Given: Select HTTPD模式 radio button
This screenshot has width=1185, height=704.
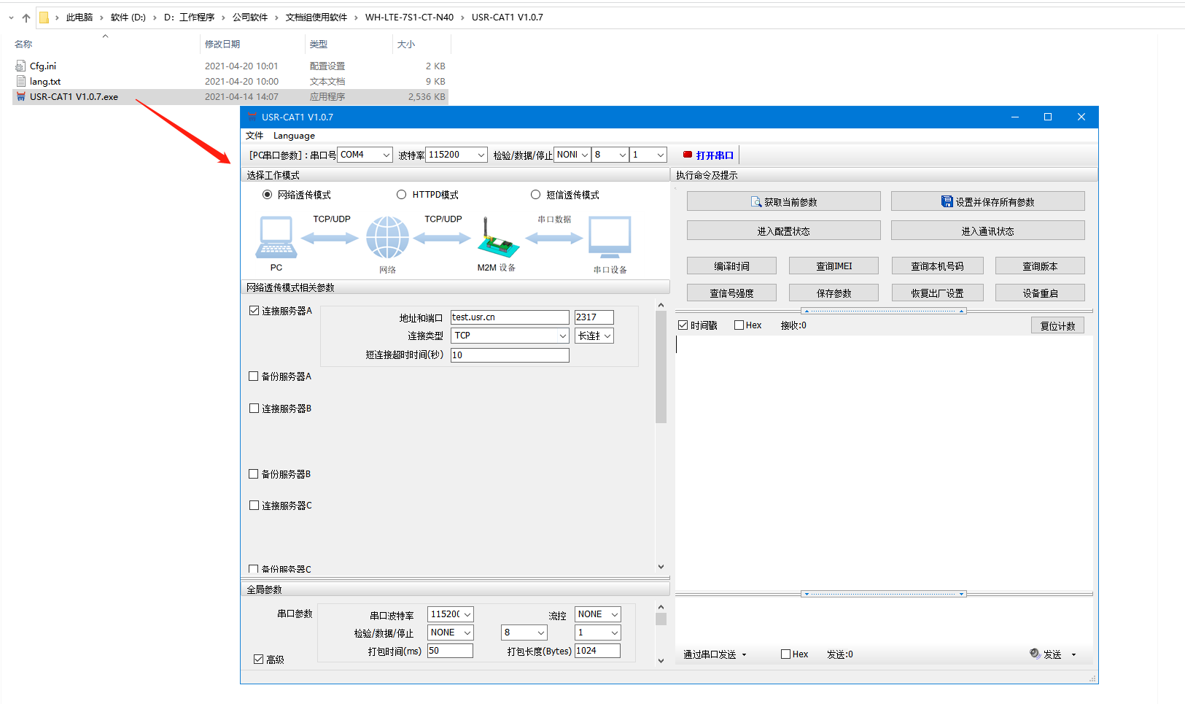Looking at the screenshot, I should 401,195.
